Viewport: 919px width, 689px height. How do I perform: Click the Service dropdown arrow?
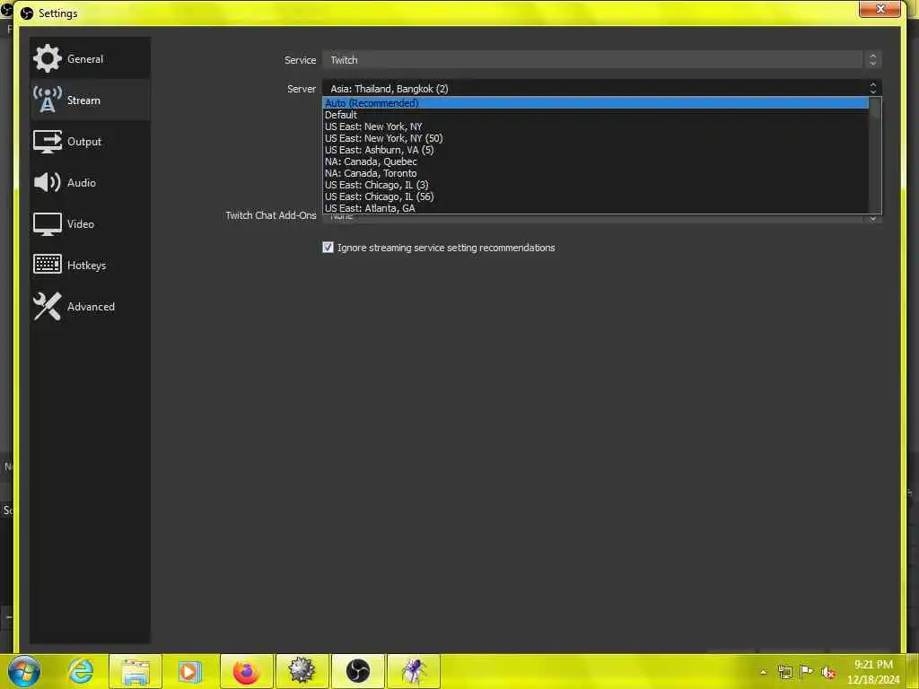click(x=872, y=60)
